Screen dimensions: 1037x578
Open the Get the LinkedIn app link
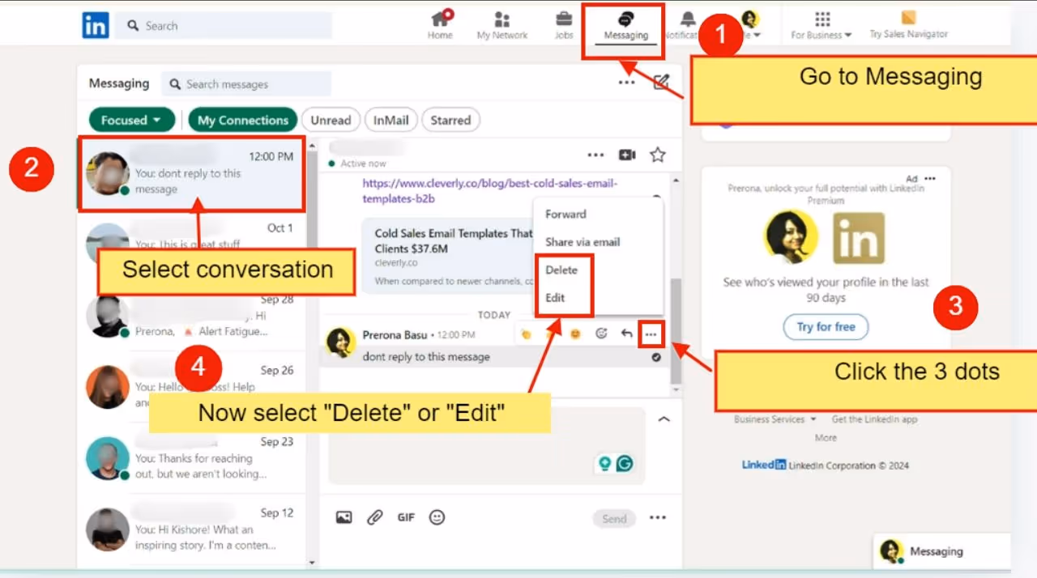(x=873, y=419)
